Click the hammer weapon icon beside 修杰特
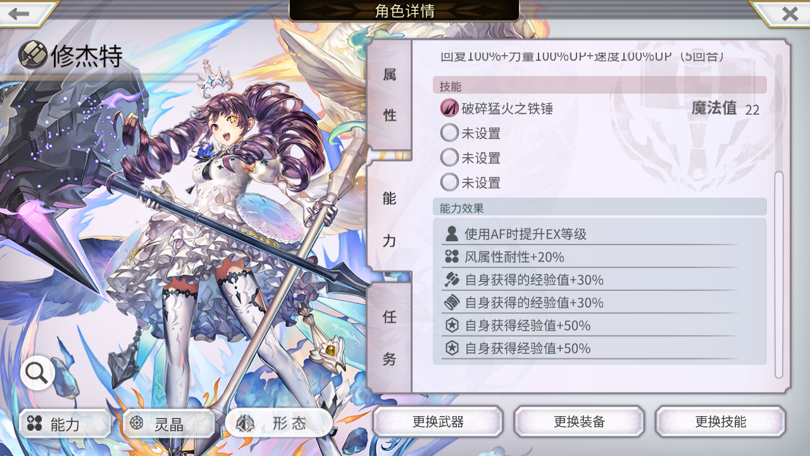 33,55
